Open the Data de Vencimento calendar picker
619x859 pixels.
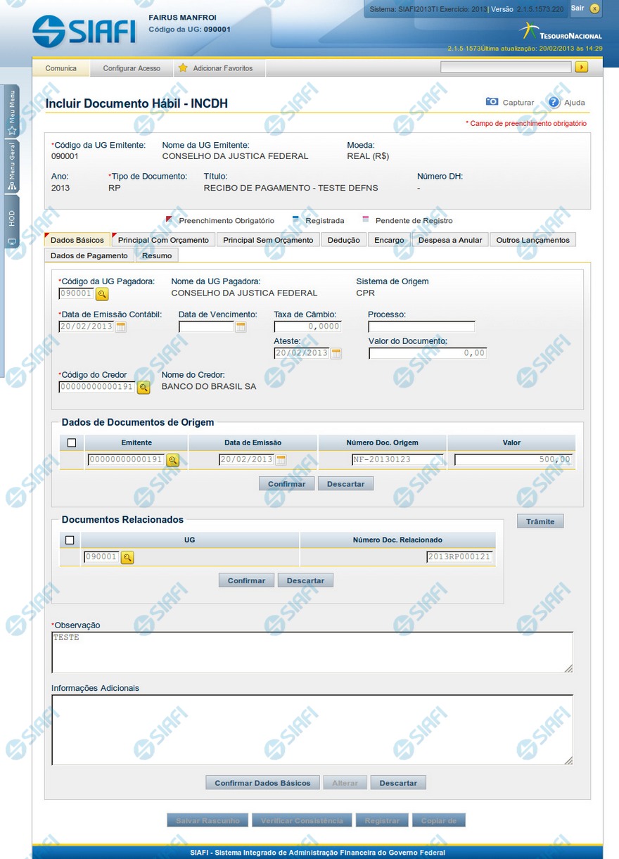coord(241,326)
